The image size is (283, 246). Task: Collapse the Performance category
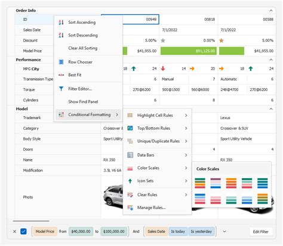(271, 60)
